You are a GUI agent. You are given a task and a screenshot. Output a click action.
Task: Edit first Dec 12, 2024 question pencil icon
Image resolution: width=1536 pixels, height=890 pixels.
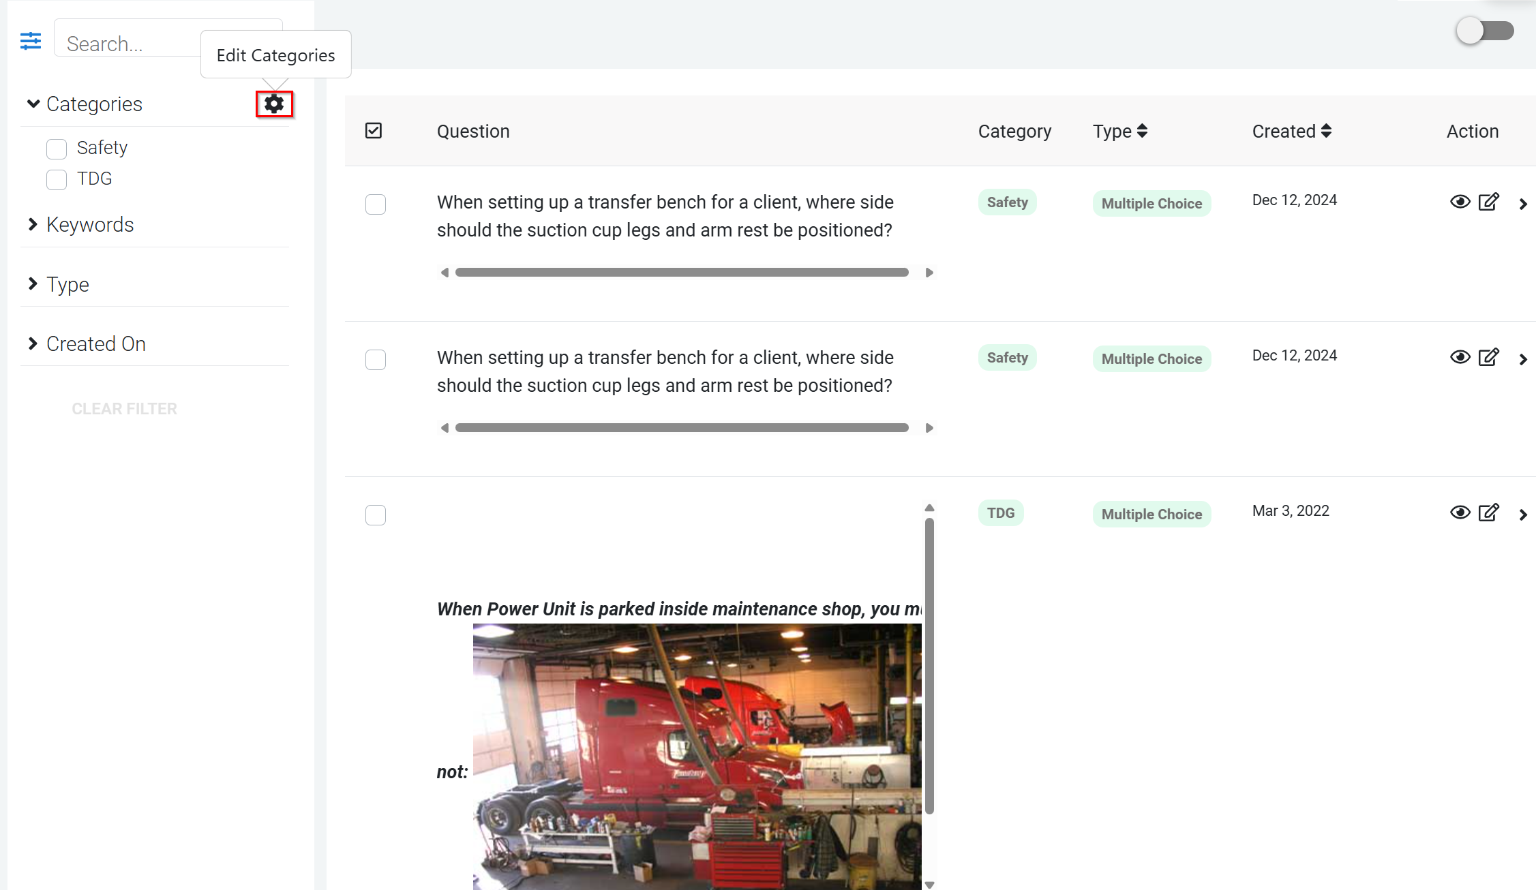(1488, 202)
